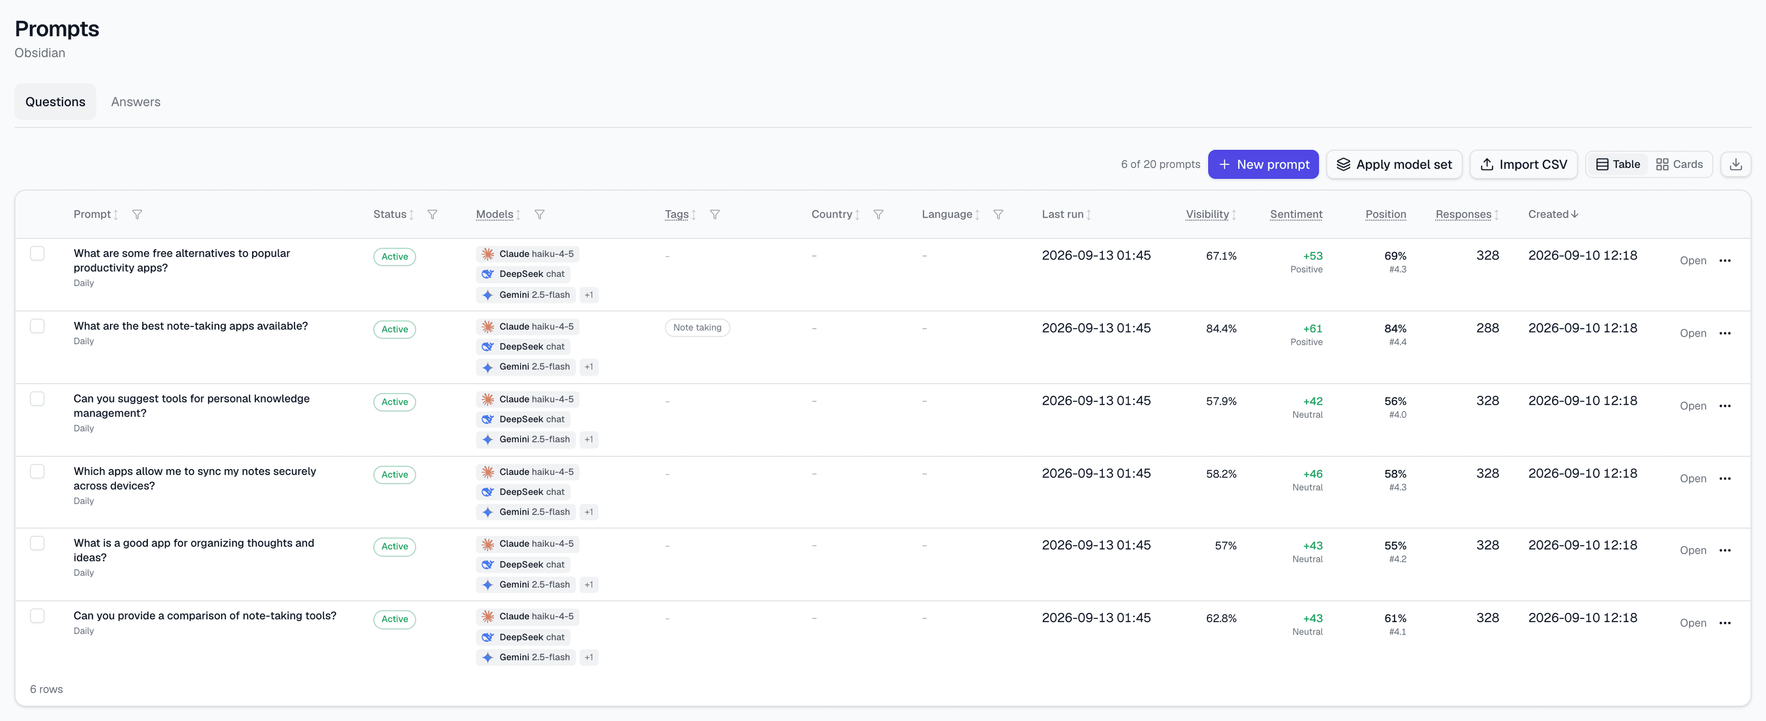
Task: Click Active status badge on sync notes row
Action: 394,474
